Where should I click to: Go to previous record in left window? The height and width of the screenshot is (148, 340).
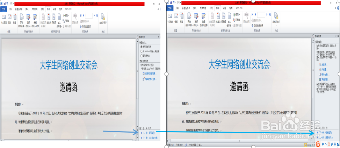[84, 15]
